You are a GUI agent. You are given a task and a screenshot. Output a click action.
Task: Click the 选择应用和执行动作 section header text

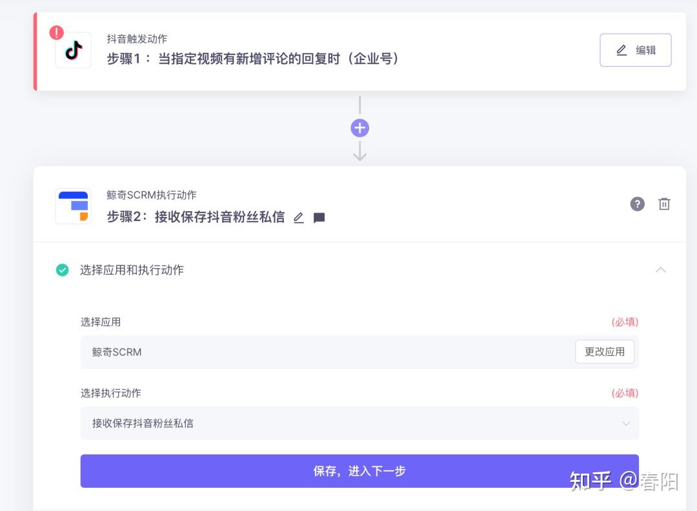point(132,270)
